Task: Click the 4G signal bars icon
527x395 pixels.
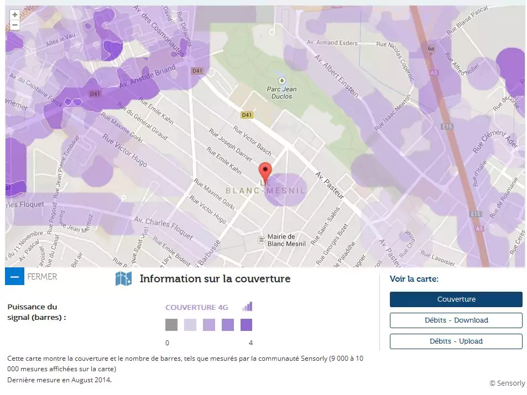Action: [x=247, y=307]
